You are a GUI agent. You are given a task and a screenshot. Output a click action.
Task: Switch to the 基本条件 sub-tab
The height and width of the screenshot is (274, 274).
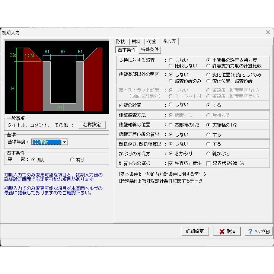[x=127, y=50]
